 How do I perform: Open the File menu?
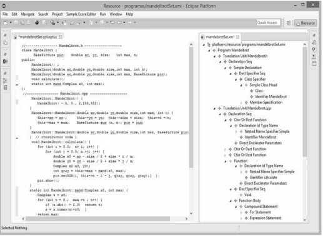(5, 14)
